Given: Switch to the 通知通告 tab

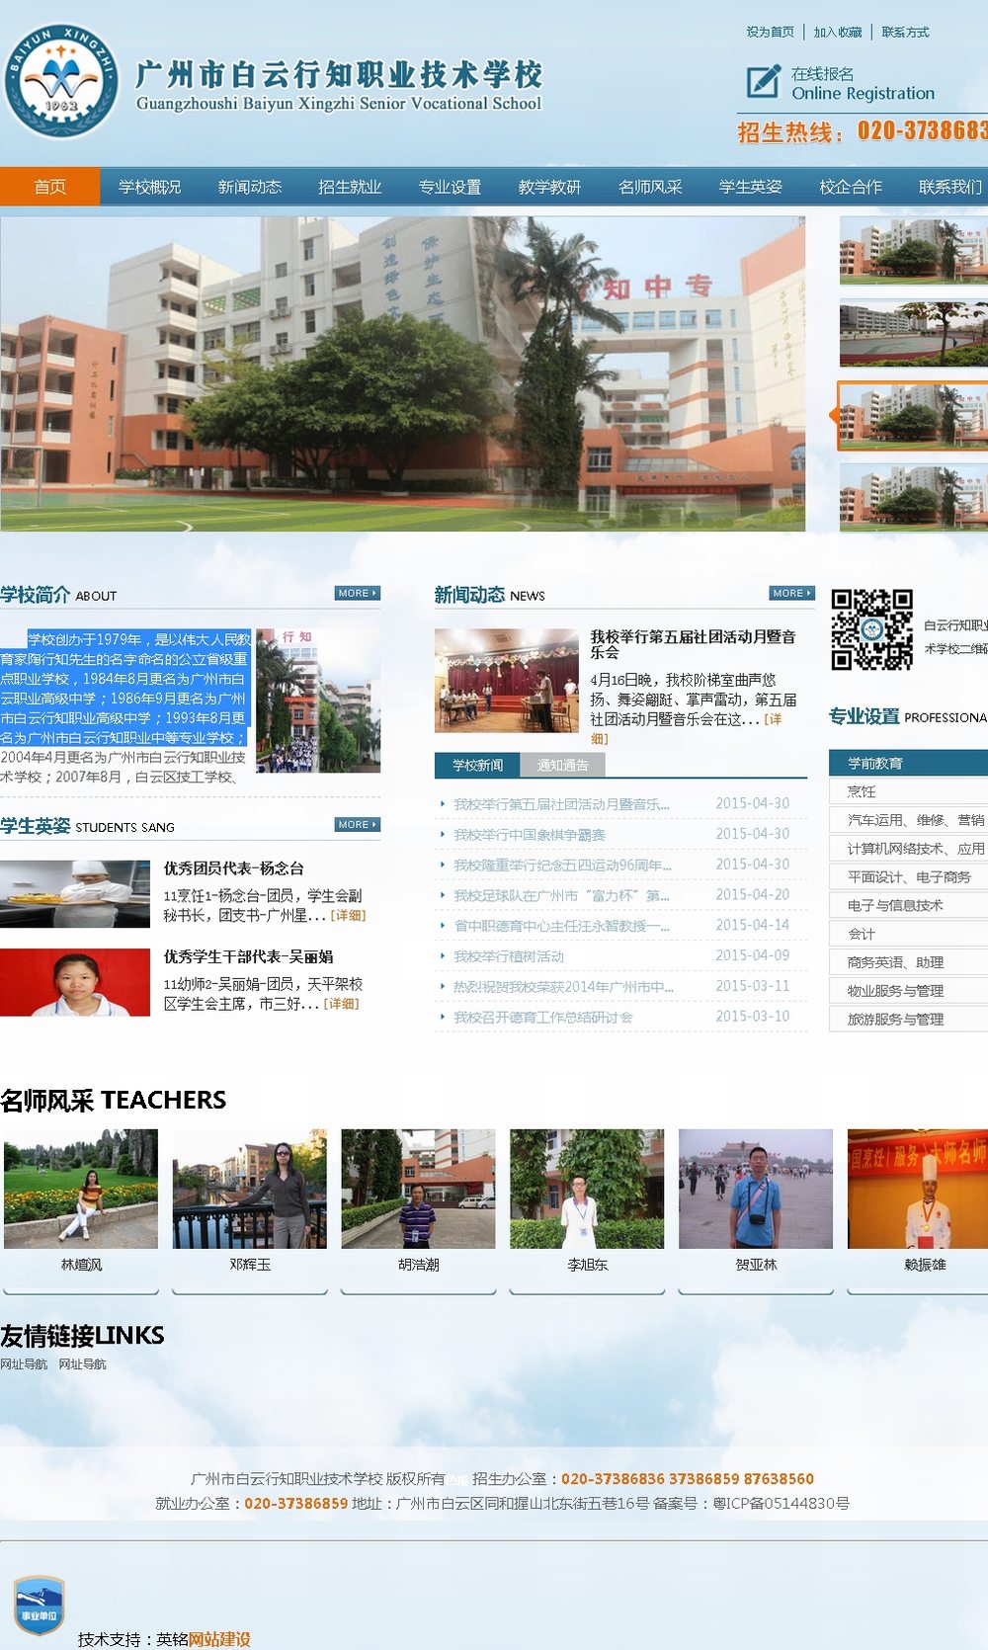Looking at the screenshot, I should click(562, 766).
